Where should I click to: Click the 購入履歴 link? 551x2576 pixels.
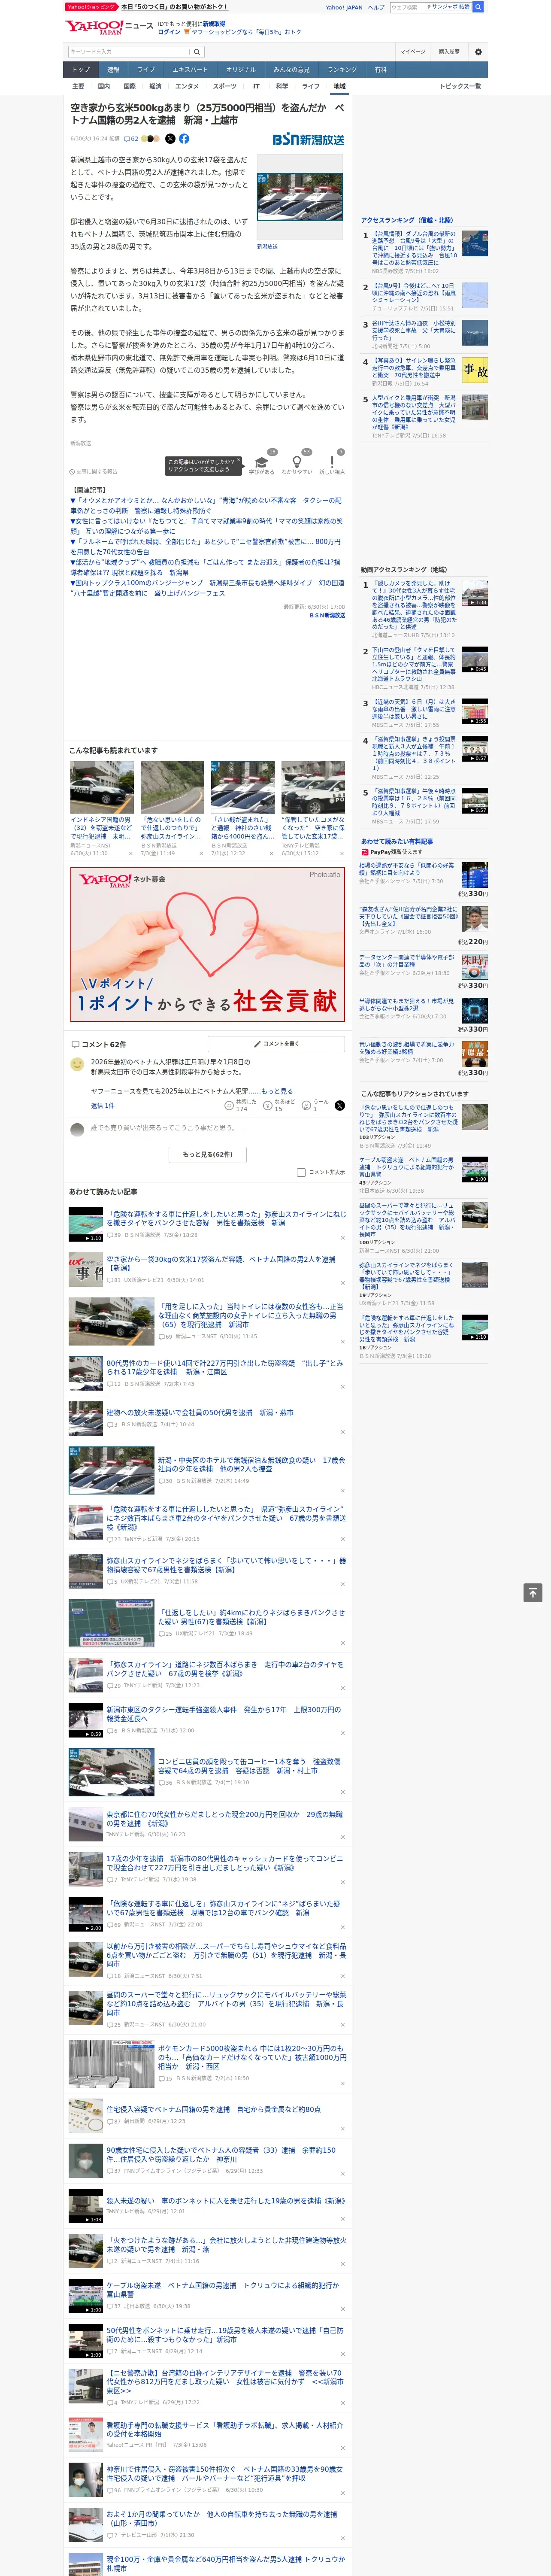[449, 52]
